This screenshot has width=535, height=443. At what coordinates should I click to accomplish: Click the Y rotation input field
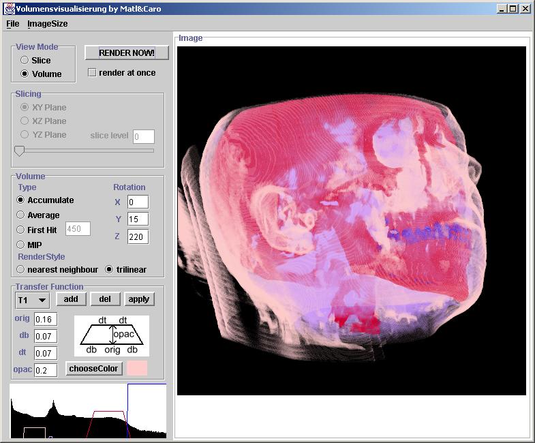(138, 219)
